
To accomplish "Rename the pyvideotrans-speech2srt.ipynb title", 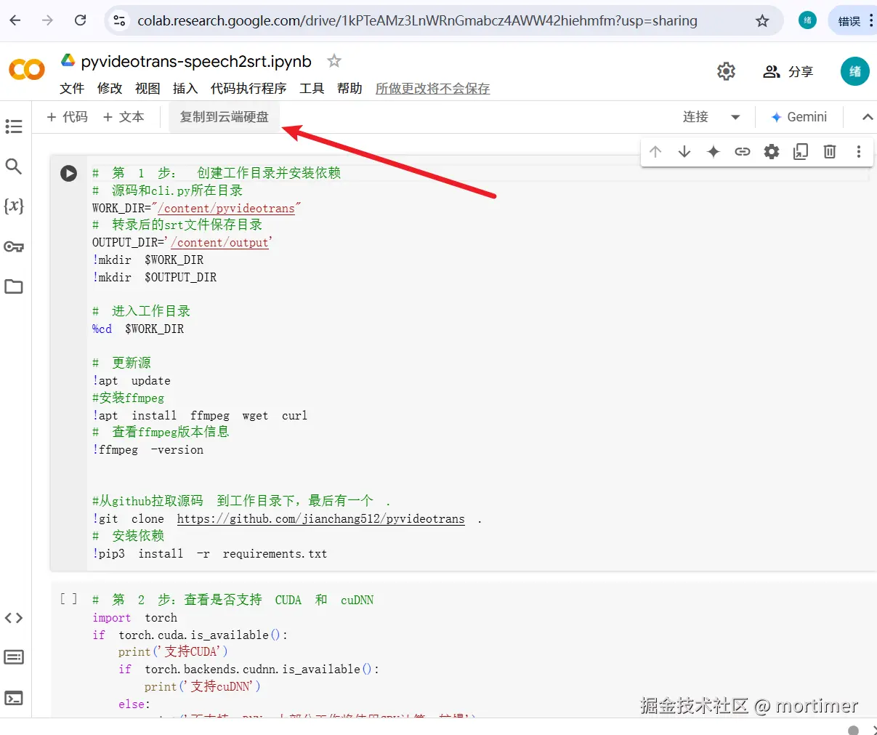I will click(x=196, y=62).
